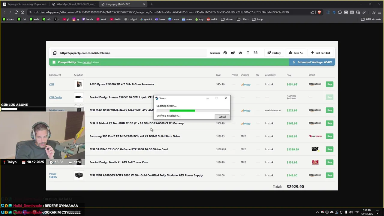Click the share icon in address bar
Image resolution: width=384 pixels, height=216 pixels.
[312, 12]
